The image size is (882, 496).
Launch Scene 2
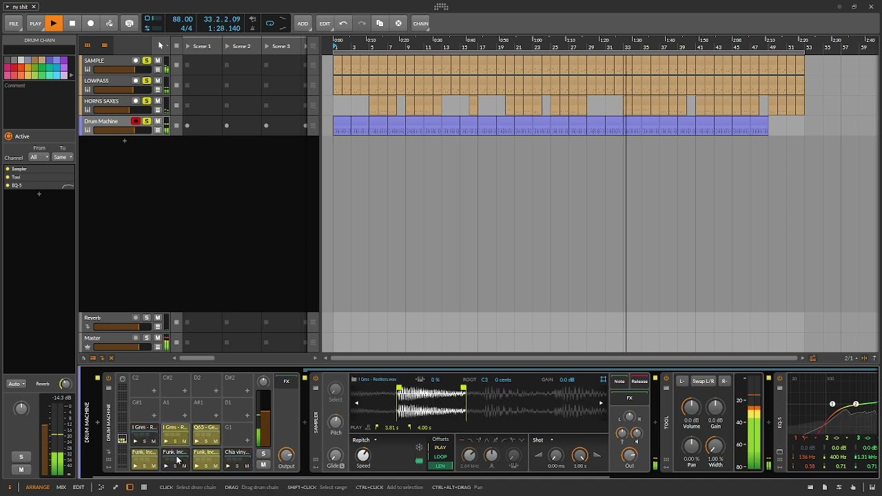click(x=227, y=46)
